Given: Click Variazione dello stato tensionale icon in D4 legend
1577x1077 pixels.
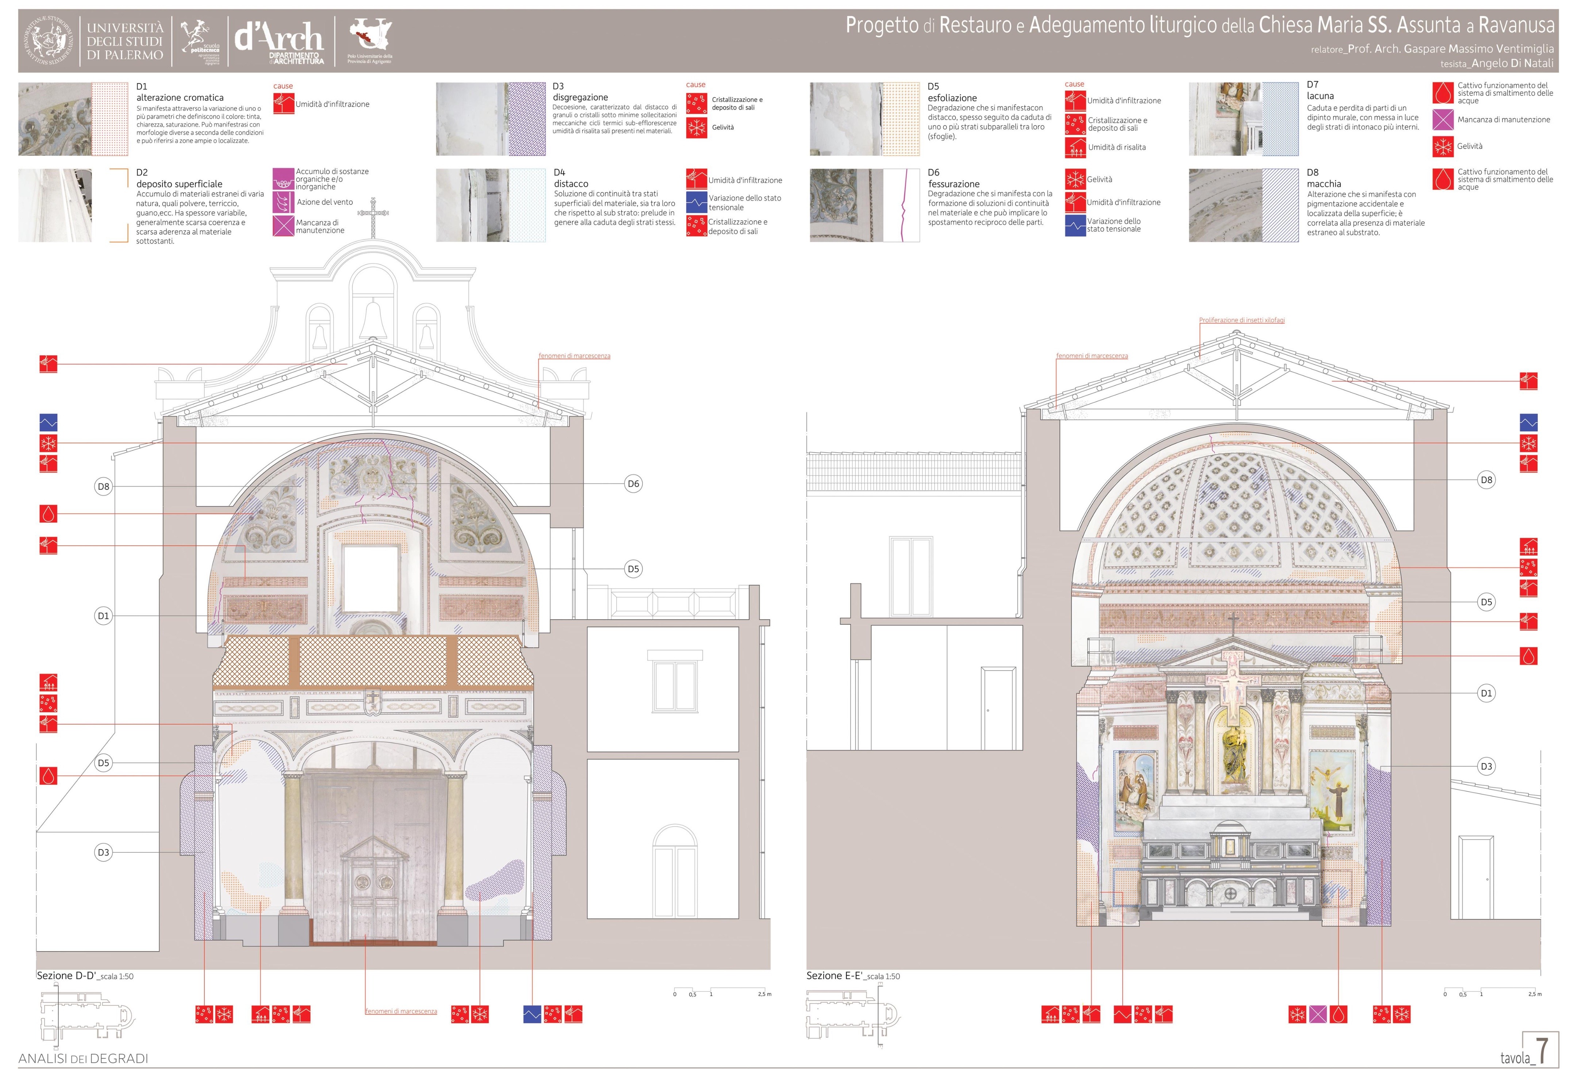Looking at the screenshot, I should click(x=696, y=202).
